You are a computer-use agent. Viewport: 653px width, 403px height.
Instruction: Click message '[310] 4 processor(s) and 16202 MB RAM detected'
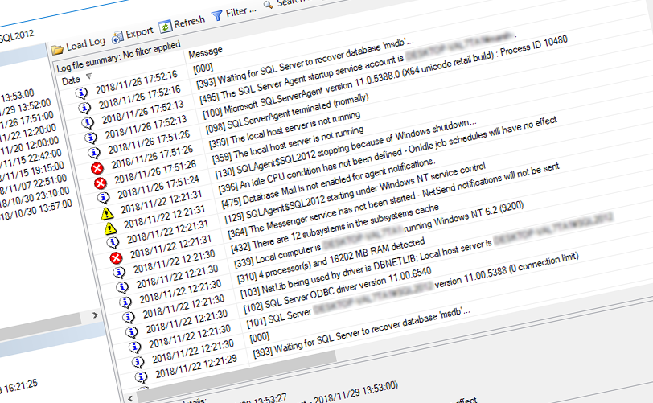(x=331, y=261)
